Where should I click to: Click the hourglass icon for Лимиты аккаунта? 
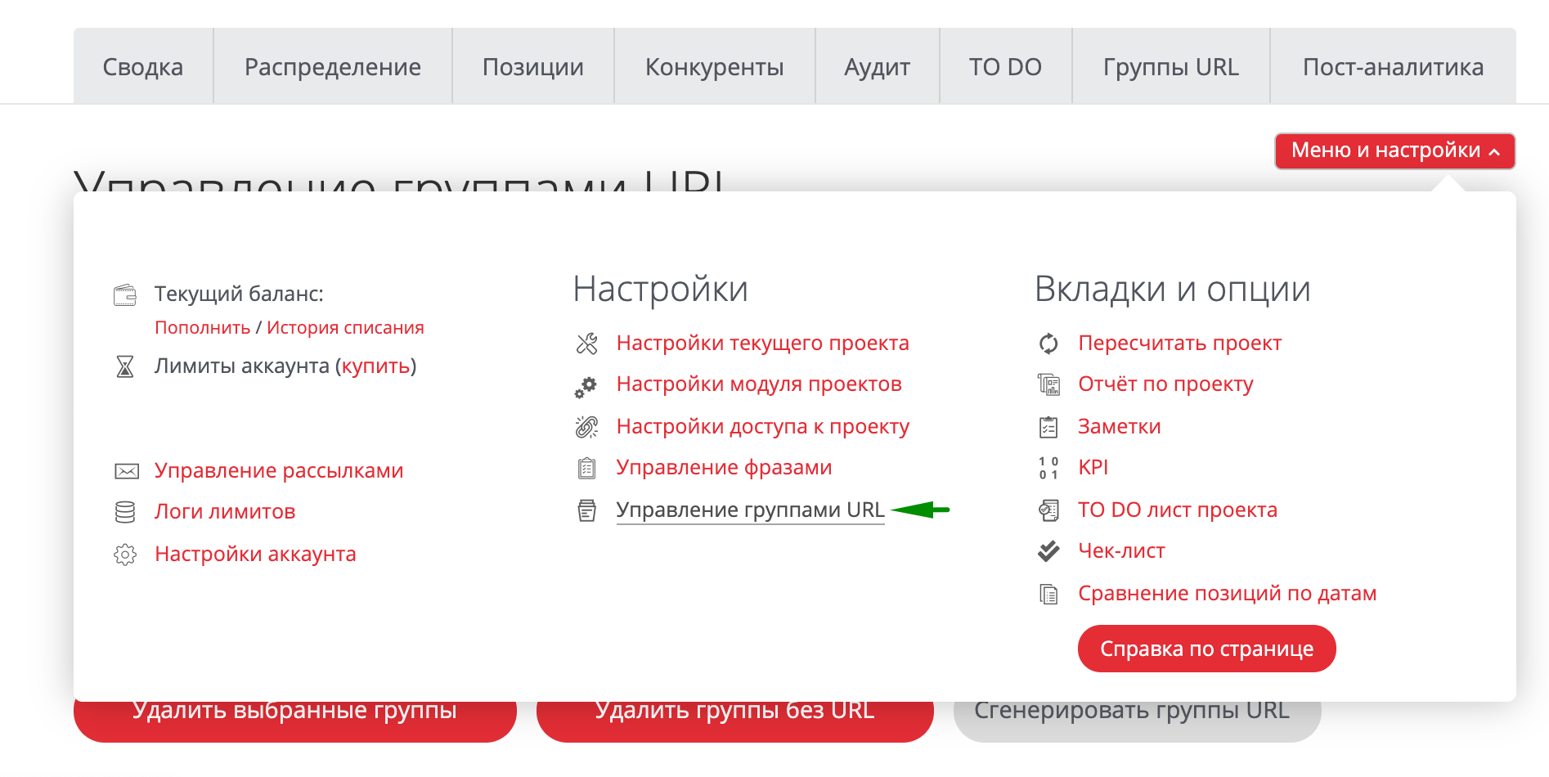coord(125,366)
